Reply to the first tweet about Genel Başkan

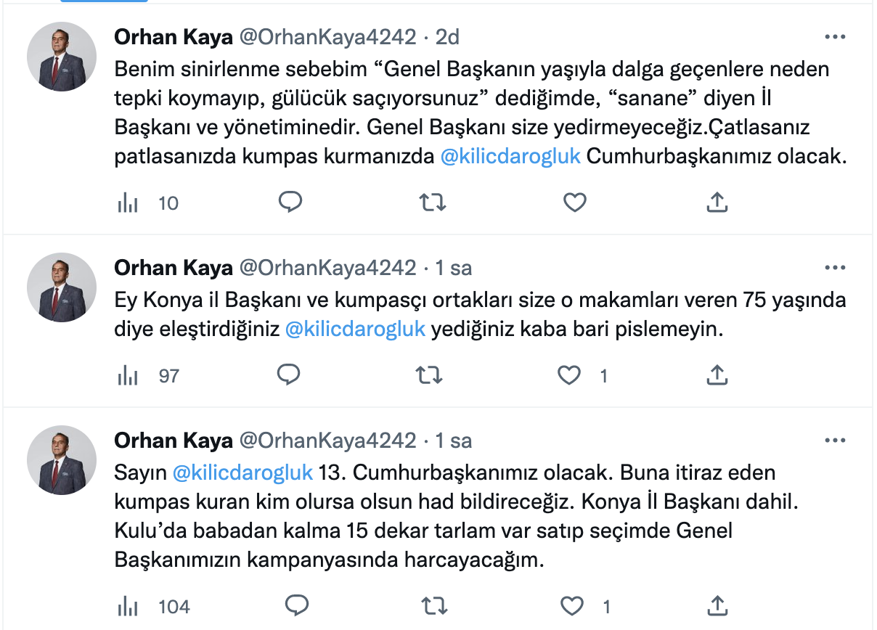tap(291, 202)
